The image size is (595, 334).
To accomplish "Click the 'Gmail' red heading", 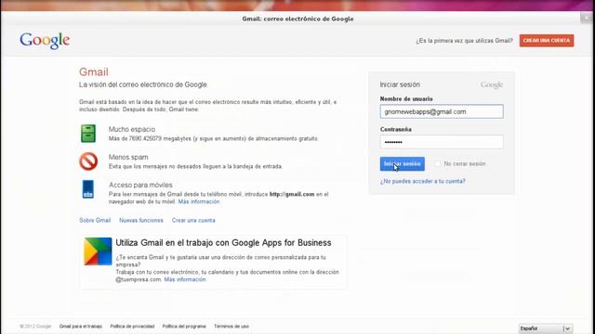I will click(x=94, y=72).
